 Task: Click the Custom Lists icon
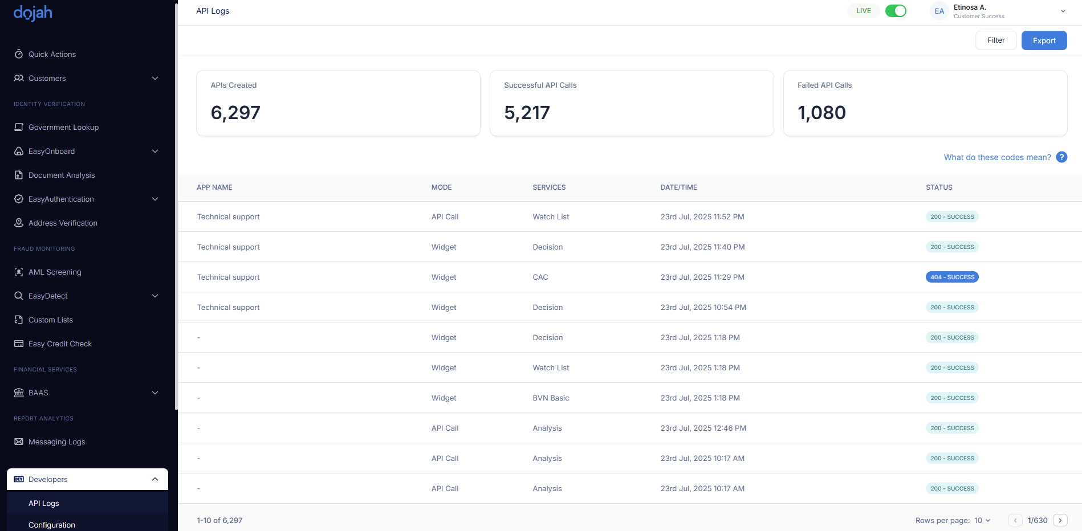pyautogui.click(x=19, y=320)
